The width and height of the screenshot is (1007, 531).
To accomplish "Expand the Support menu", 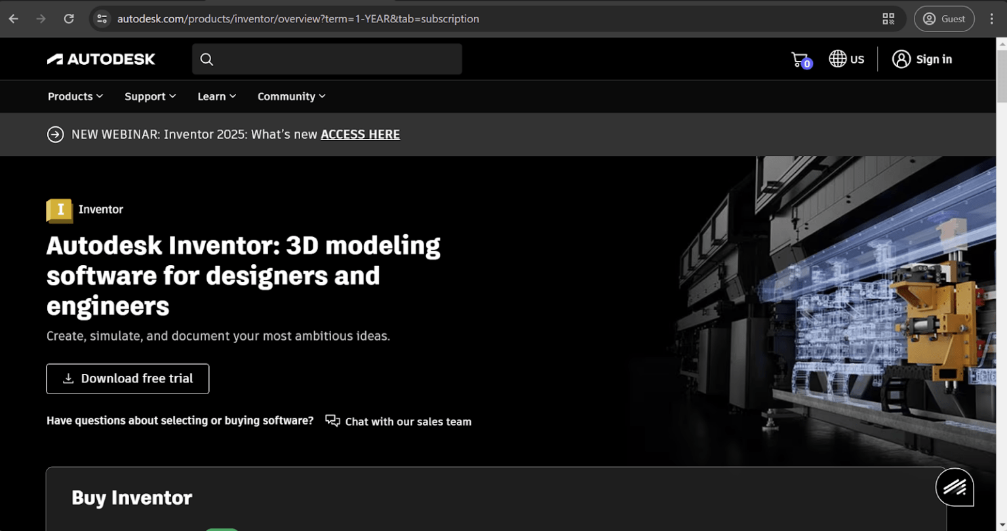I will point(149,96).
